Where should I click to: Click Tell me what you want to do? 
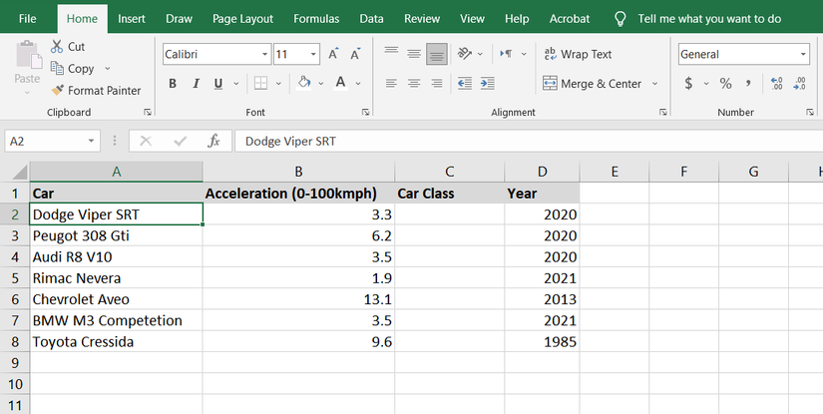[x=709, y=18]
